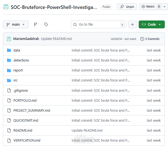Click the file icon beside PROJECT_SUMMARY.md

point(9,110)
